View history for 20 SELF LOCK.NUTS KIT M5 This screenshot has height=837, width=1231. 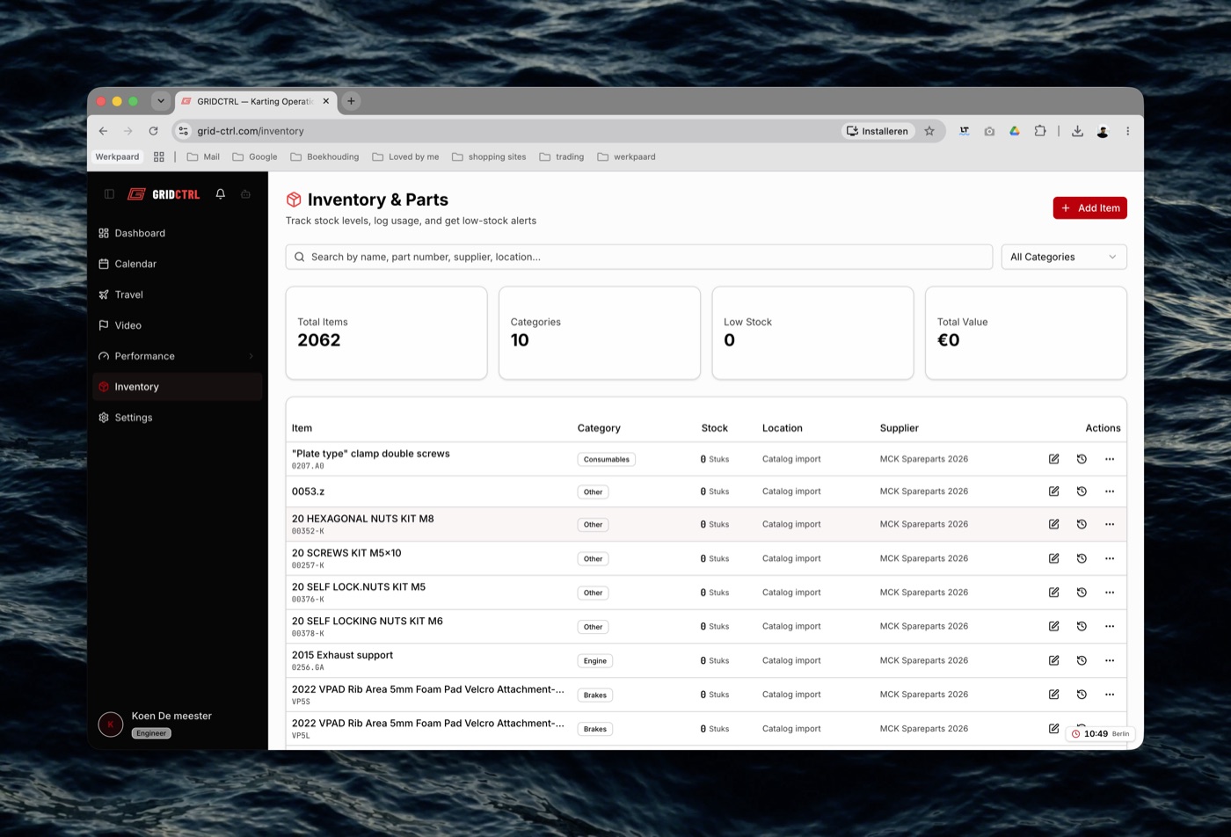pyautogui.click(x=1082, y=593)
